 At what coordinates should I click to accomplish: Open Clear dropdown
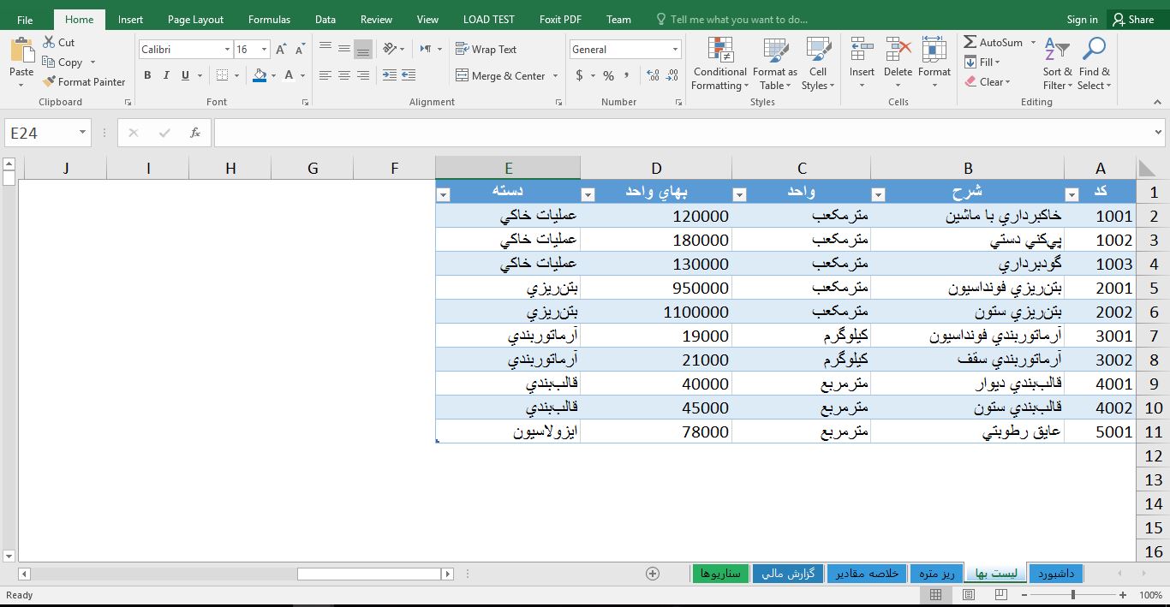click(988, 81)
